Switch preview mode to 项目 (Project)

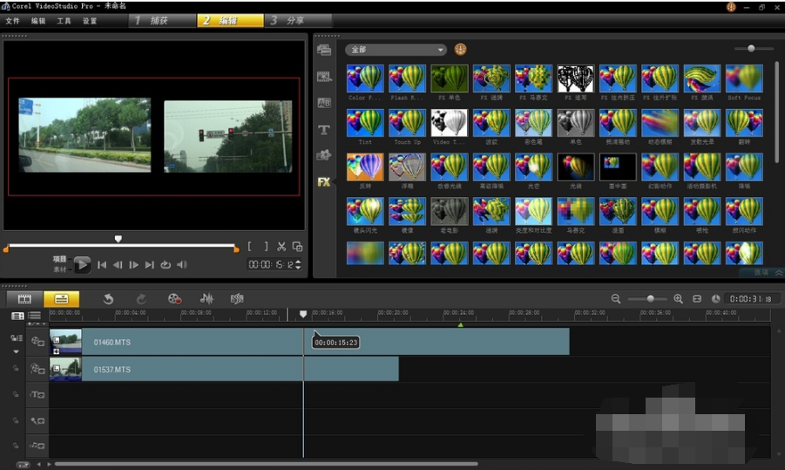point(59,259)
